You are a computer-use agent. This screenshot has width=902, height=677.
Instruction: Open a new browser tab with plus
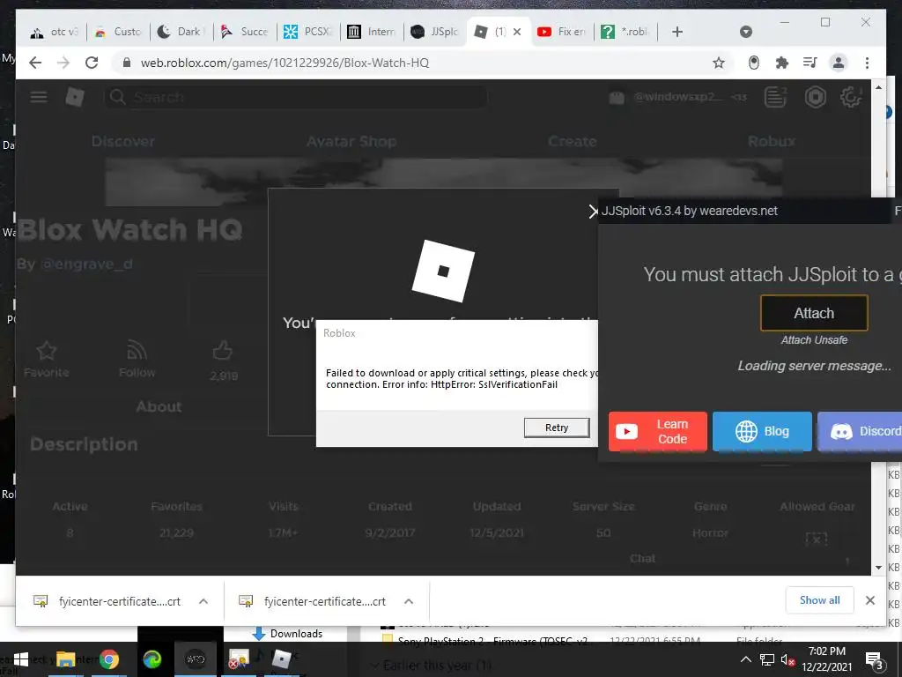pos(677,32)
